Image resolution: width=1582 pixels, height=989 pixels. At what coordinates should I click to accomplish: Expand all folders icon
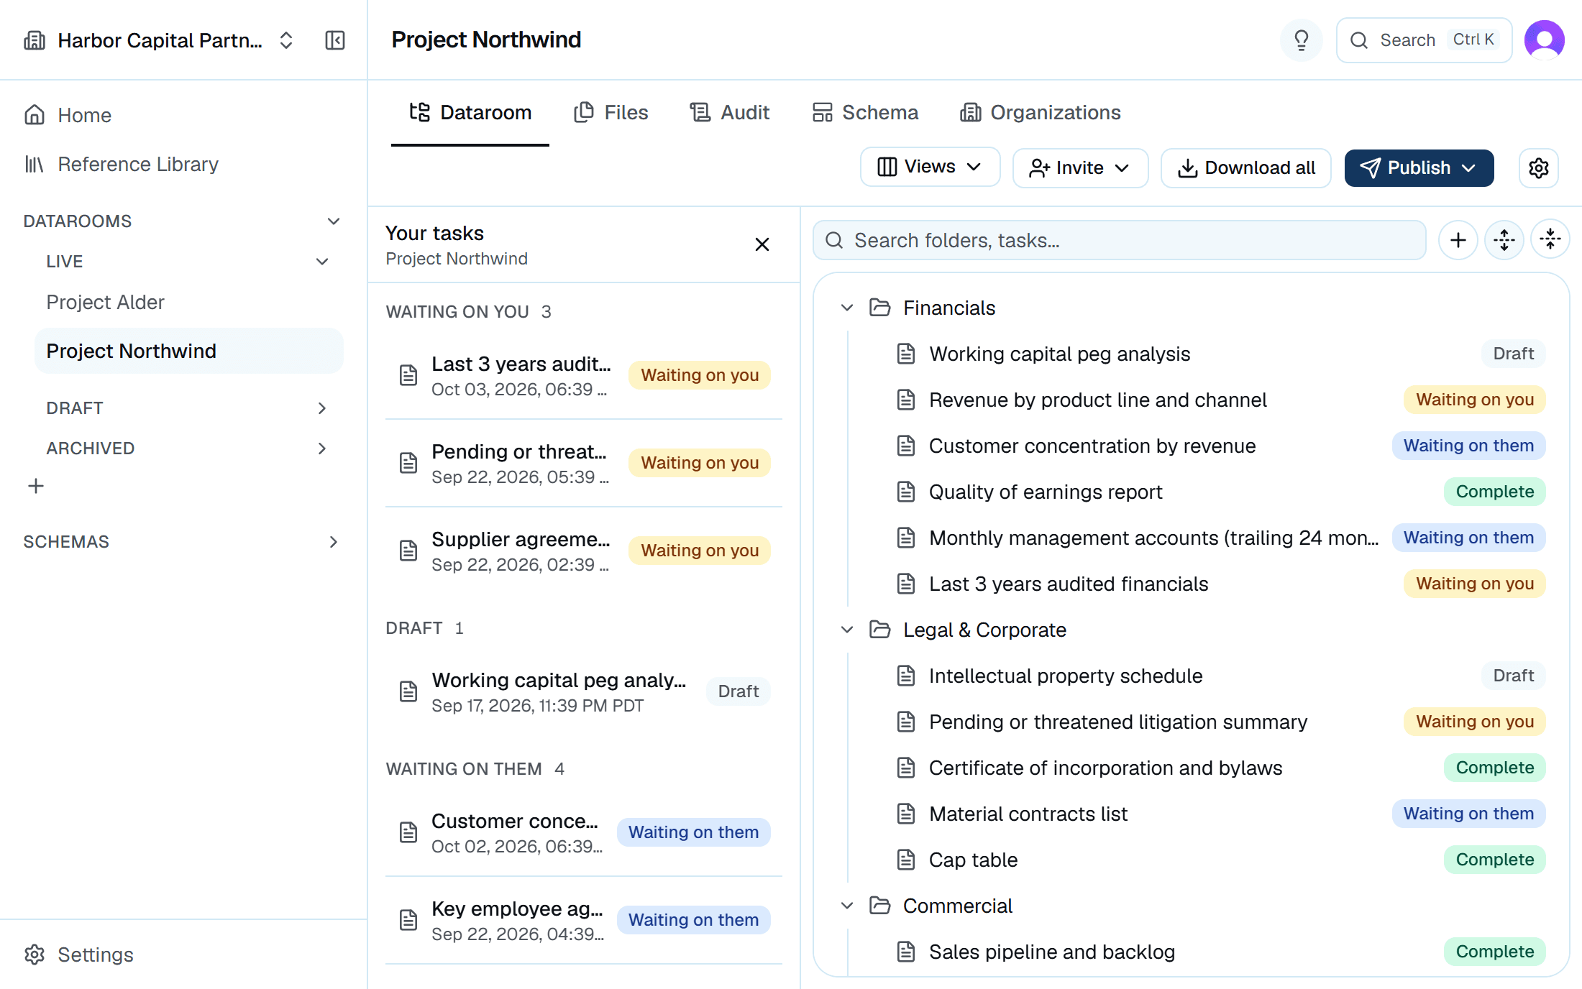[x=1504, y=240]
